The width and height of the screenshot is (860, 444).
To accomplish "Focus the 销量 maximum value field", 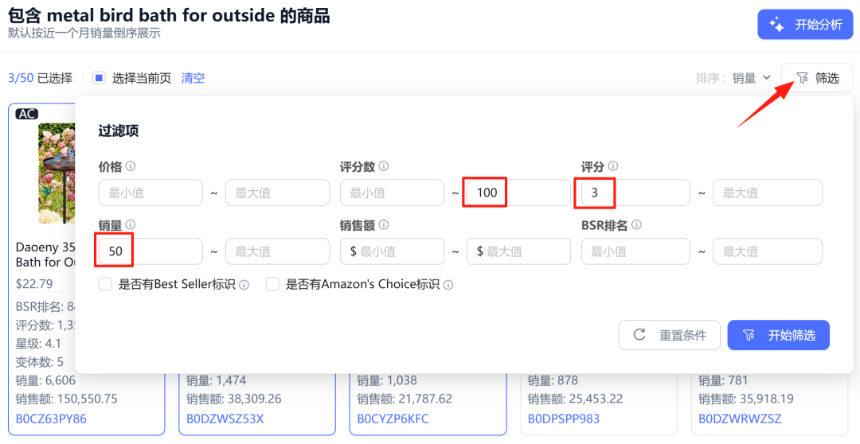I will [x=278, y=251].
